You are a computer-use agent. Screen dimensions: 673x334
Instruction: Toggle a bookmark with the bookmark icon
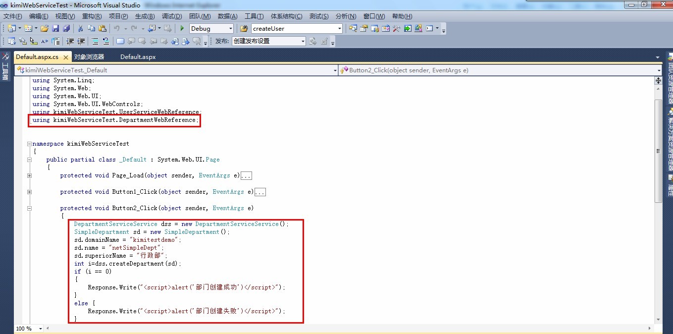coord(120,41)
